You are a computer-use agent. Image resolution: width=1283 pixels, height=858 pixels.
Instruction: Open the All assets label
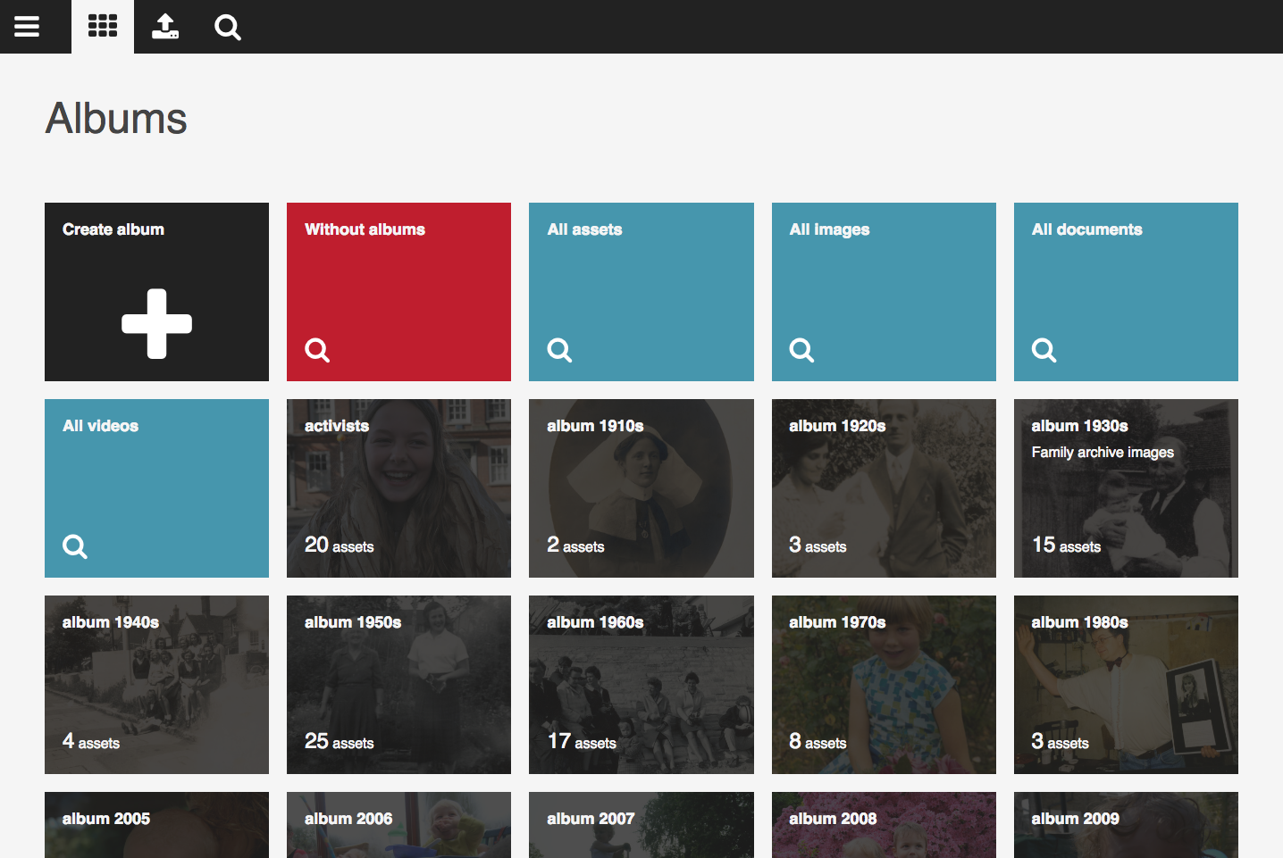584,229
